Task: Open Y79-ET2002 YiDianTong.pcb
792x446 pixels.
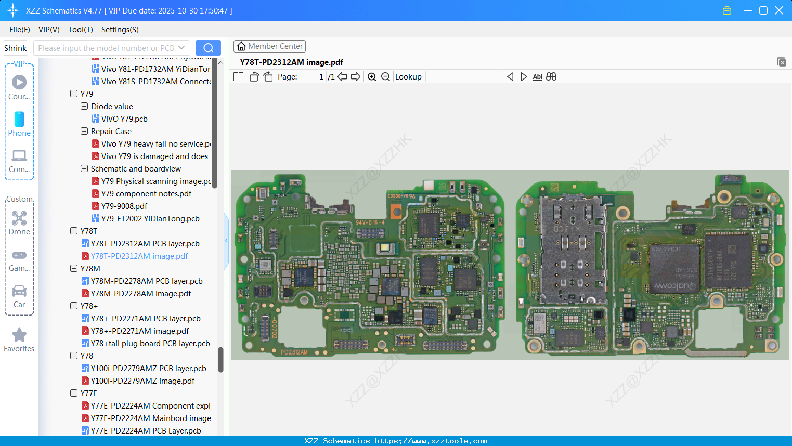Action: click(150, 218)
